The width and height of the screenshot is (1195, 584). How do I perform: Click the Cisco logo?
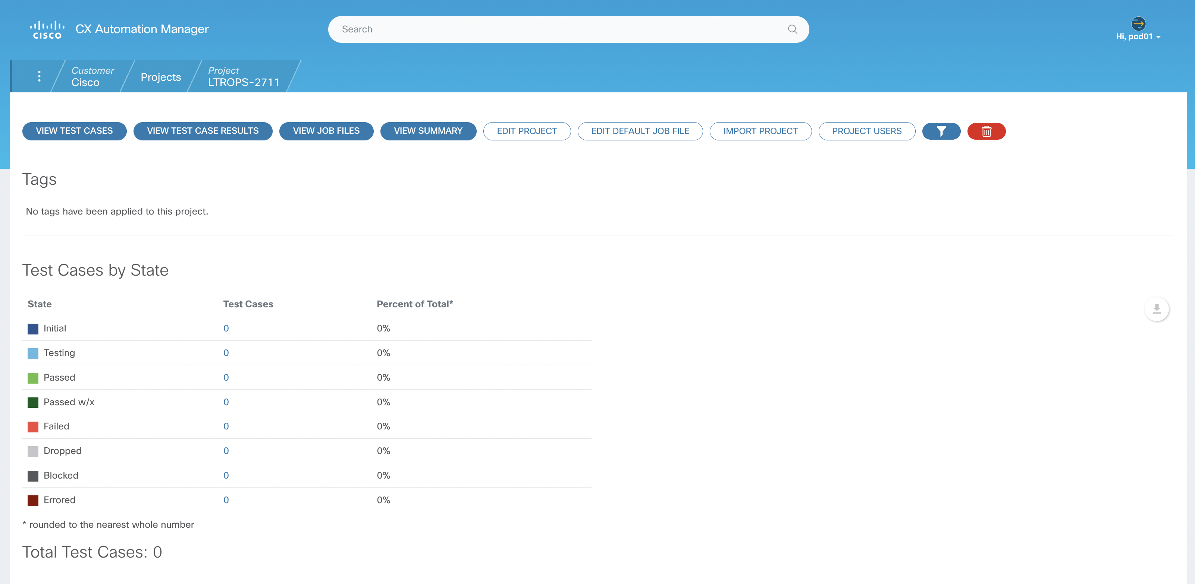[x=47, y=30]
